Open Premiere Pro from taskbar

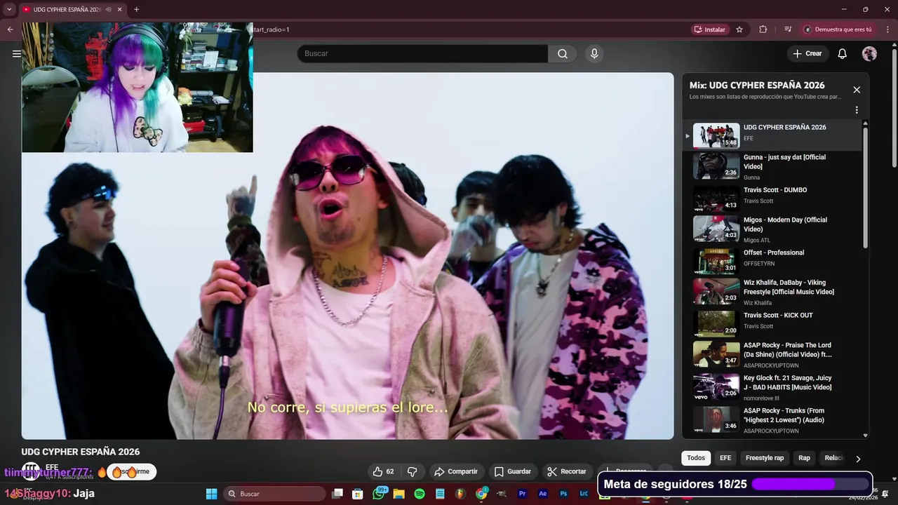click(x=522, y=494)
